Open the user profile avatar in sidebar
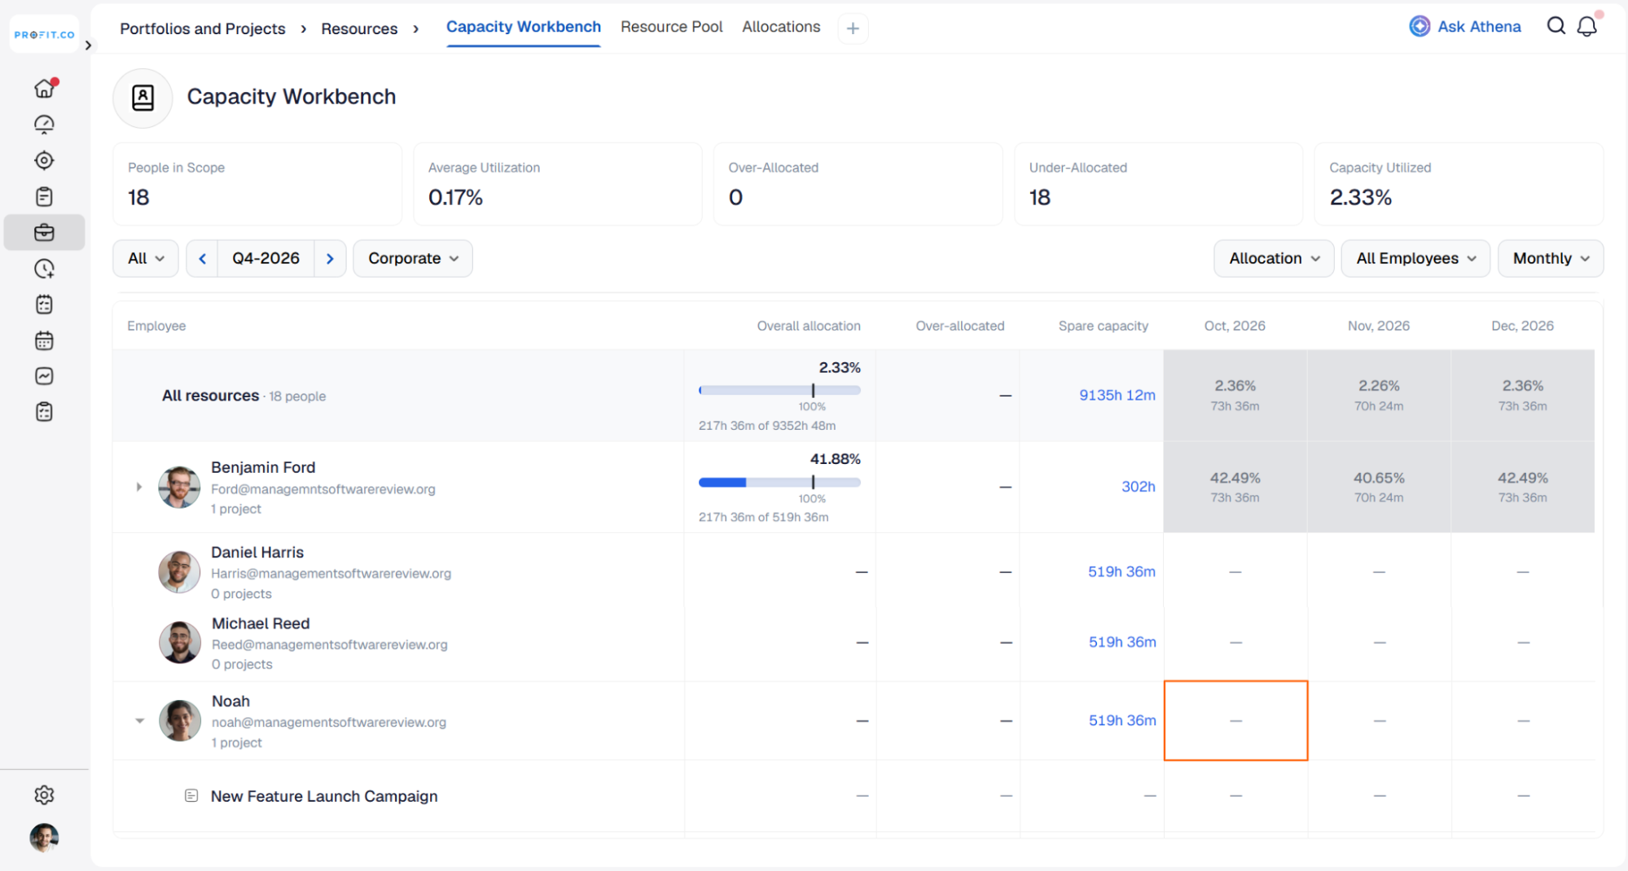 (45, 837)
